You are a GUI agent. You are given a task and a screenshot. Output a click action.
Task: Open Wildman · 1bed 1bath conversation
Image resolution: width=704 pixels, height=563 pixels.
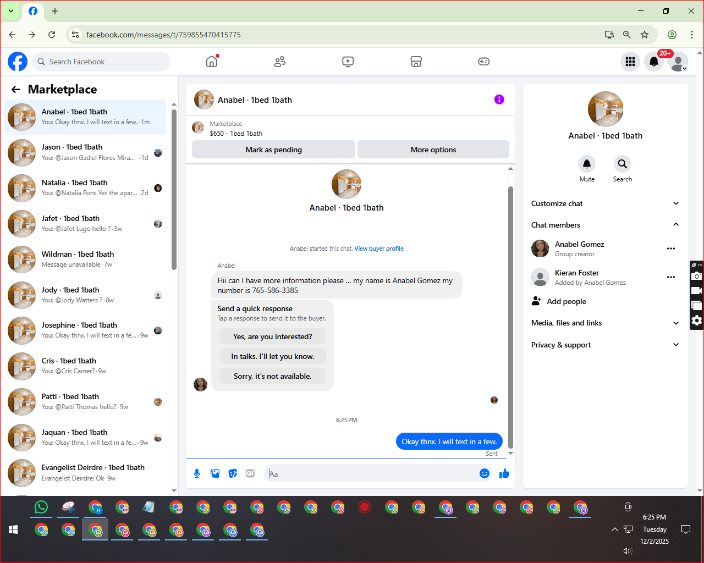click(x=85, y=260)
